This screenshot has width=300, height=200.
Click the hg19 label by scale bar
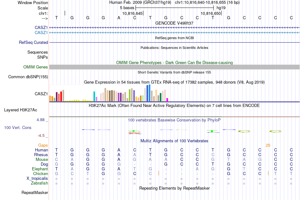tap(221, 8)
